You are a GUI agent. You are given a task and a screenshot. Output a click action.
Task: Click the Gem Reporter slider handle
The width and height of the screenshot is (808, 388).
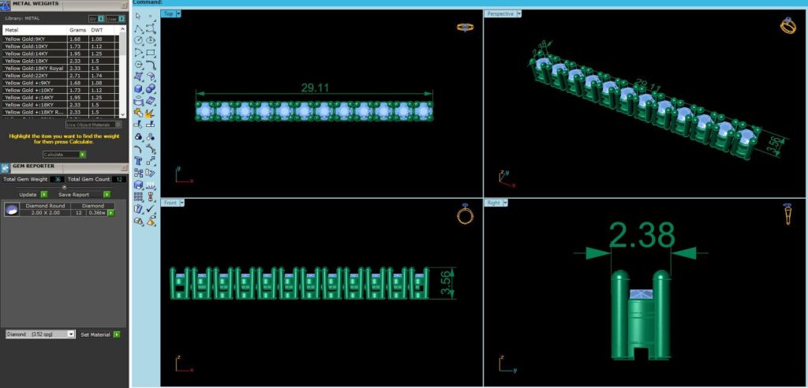pos(64,187)
